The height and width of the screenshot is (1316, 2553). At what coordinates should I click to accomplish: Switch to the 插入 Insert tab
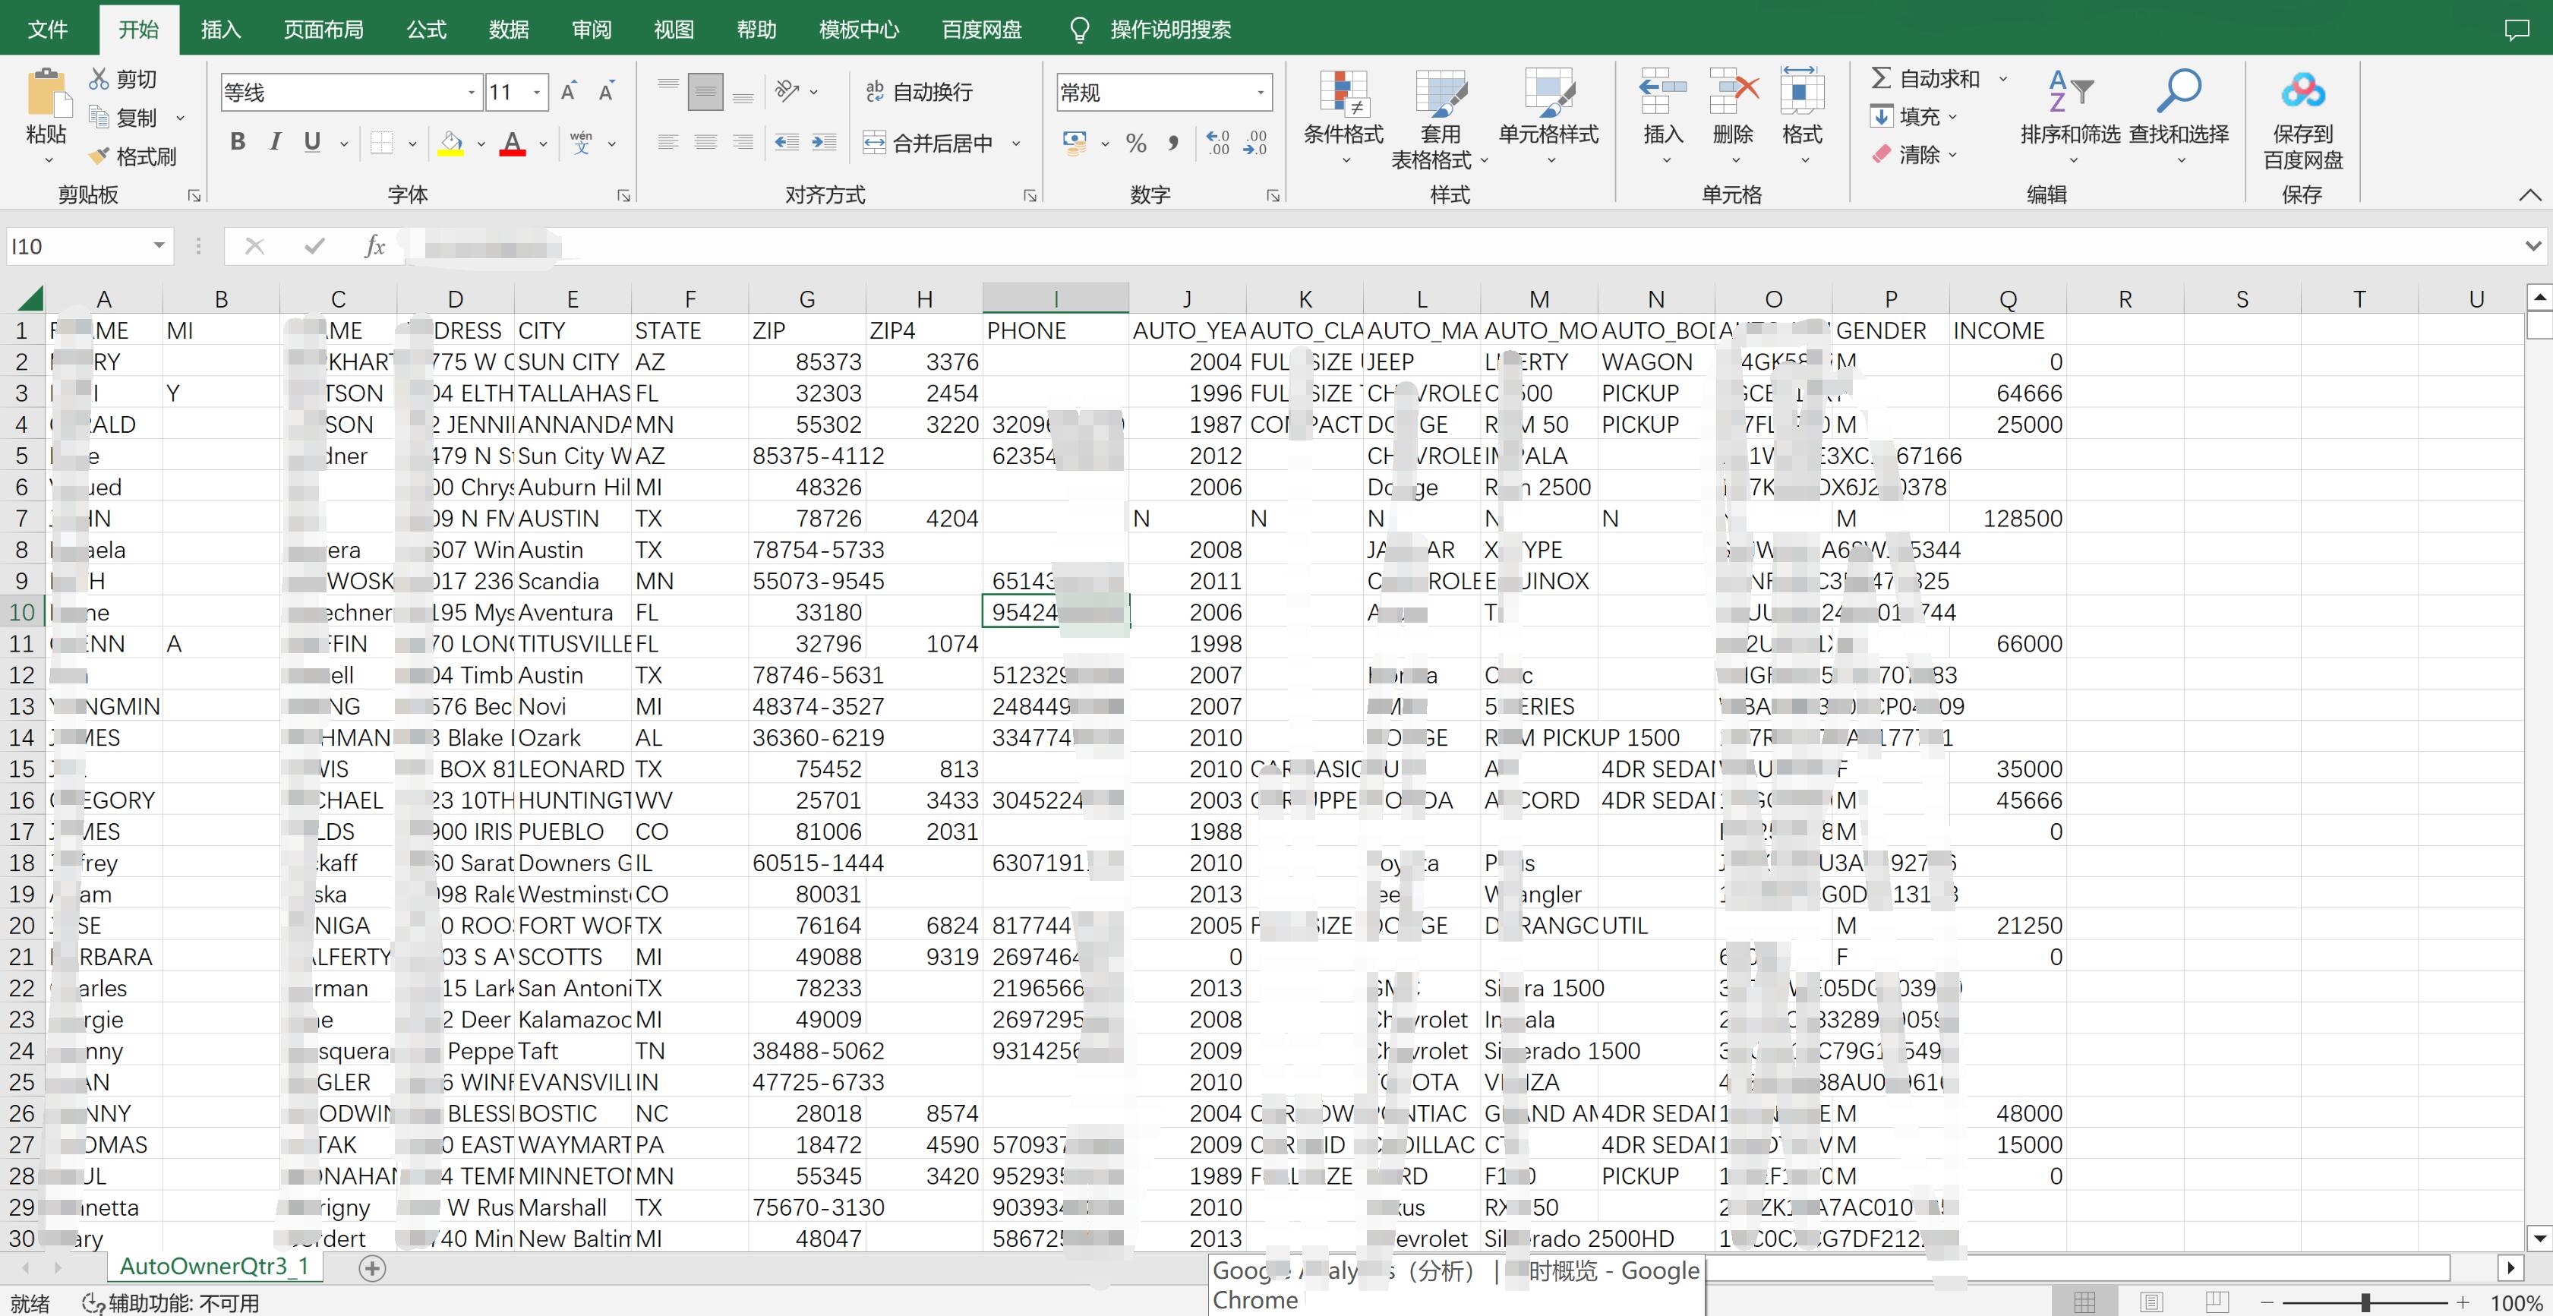pos(221,30)
